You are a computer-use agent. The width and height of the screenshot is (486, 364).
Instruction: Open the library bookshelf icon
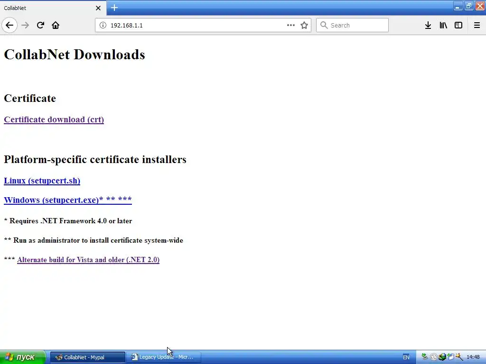pos(443,25)
